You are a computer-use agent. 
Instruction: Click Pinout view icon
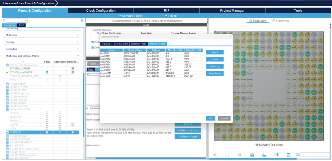[x=251, y=21]
